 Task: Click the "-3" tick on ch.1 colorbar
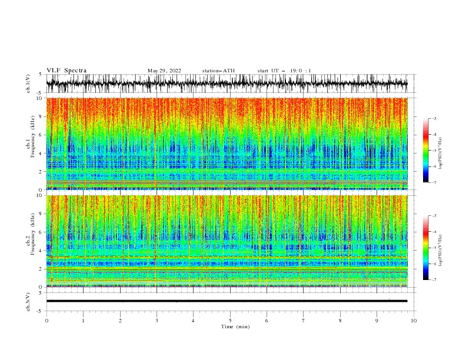click(434, 118)
